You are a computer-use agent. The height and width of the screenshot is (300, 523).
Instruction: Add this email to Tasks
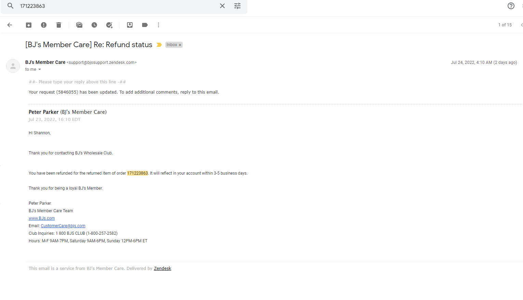(x=109, y=25)
